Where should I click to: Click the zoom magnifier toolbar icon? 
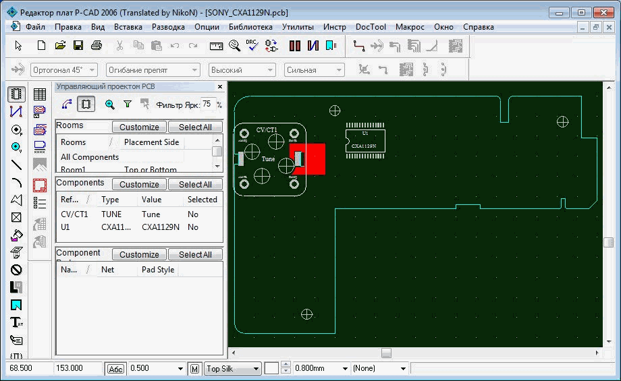point(234,46)
